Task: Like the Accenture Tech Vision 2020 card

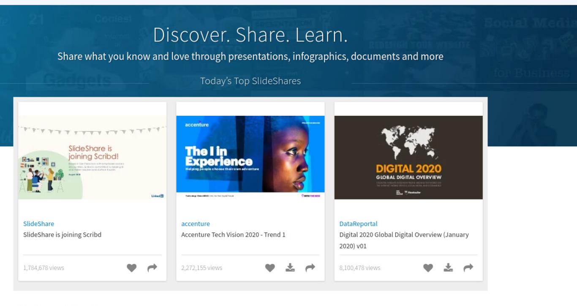Action: click(270, 268)
